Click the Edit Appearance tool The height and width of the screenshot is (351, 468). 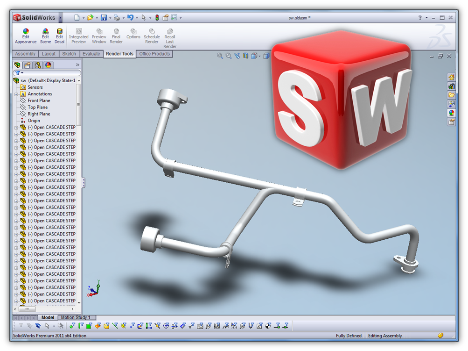tap(26, 36)
